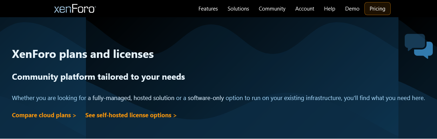437x139 pixels.
Task: Open the Demo navigation item
Action: coord(352,9)
